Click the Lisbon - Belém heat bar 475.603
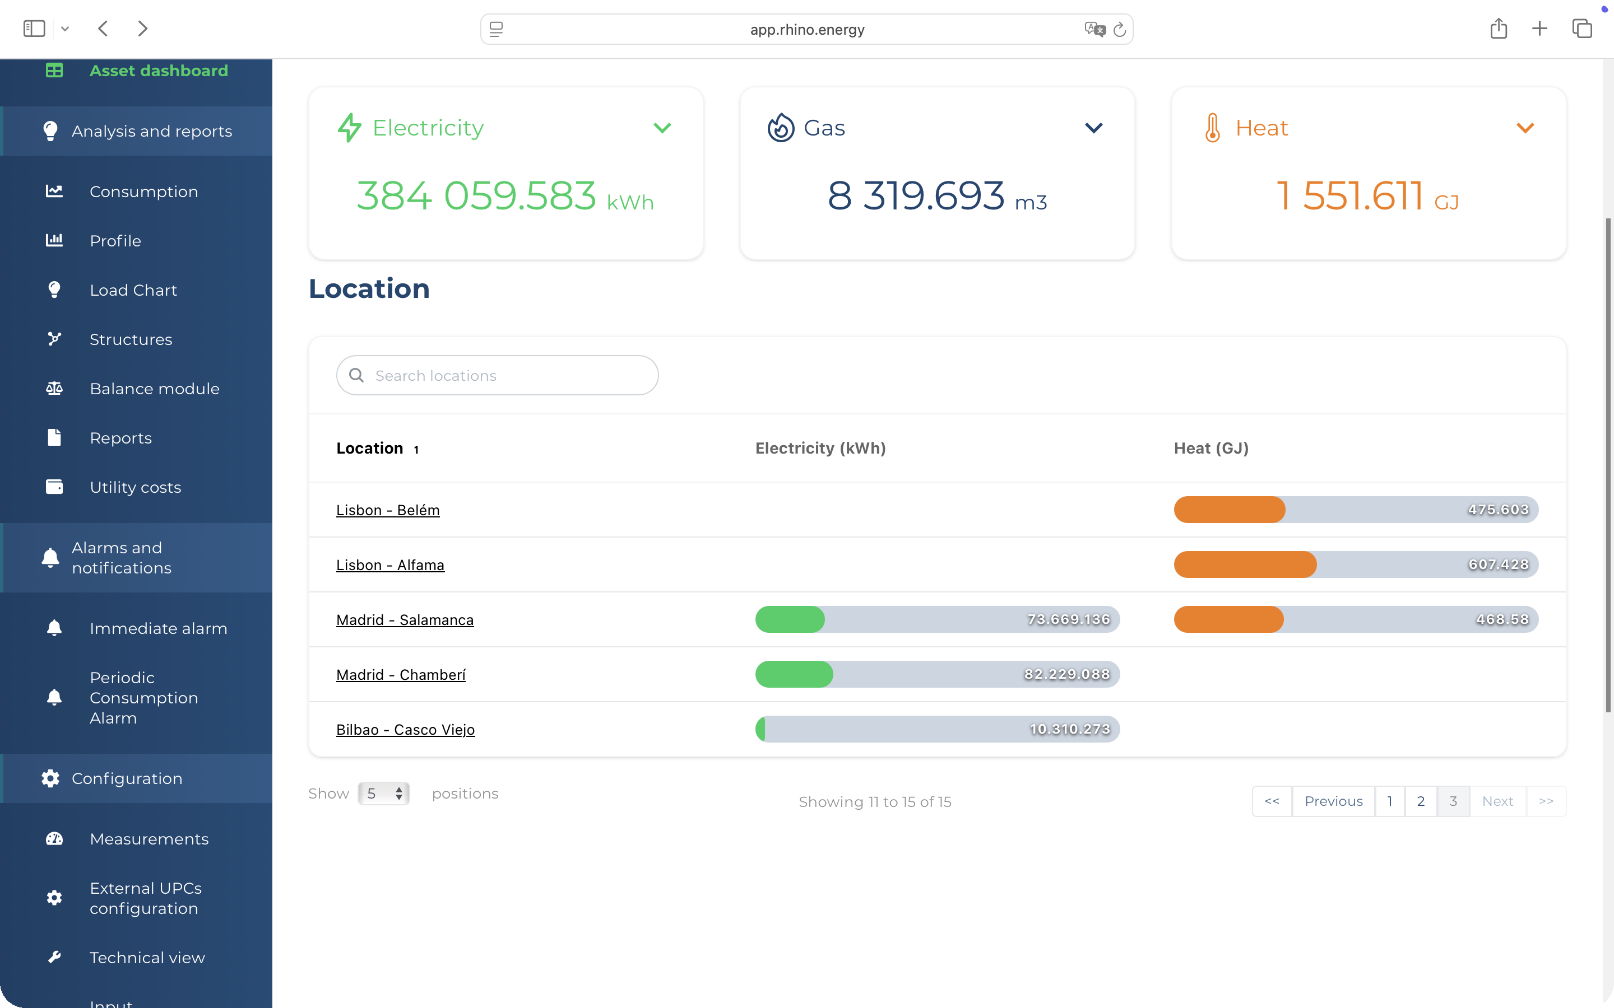The image size is (1614, 1008). (1356, 510)
